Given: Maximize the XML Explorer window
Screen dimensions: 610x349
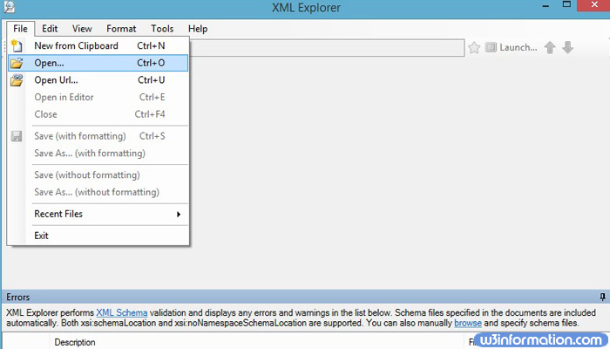Looking at the screenshot, I should [x=566, y=5].
